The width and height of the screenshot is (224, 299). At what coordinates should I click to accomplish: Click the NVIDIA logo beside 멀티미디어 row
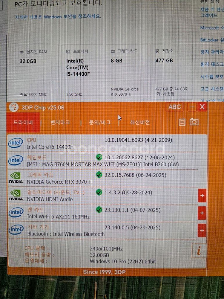click(16, 195)
